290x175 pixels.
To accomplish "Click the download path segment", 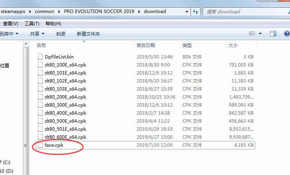I will (x=155, y=11).
